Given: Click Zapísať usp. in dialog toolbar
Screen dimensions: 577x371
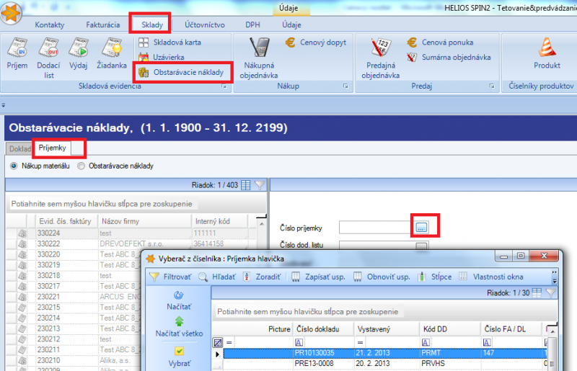Looking at the screenshot, I should pos(318,277).
